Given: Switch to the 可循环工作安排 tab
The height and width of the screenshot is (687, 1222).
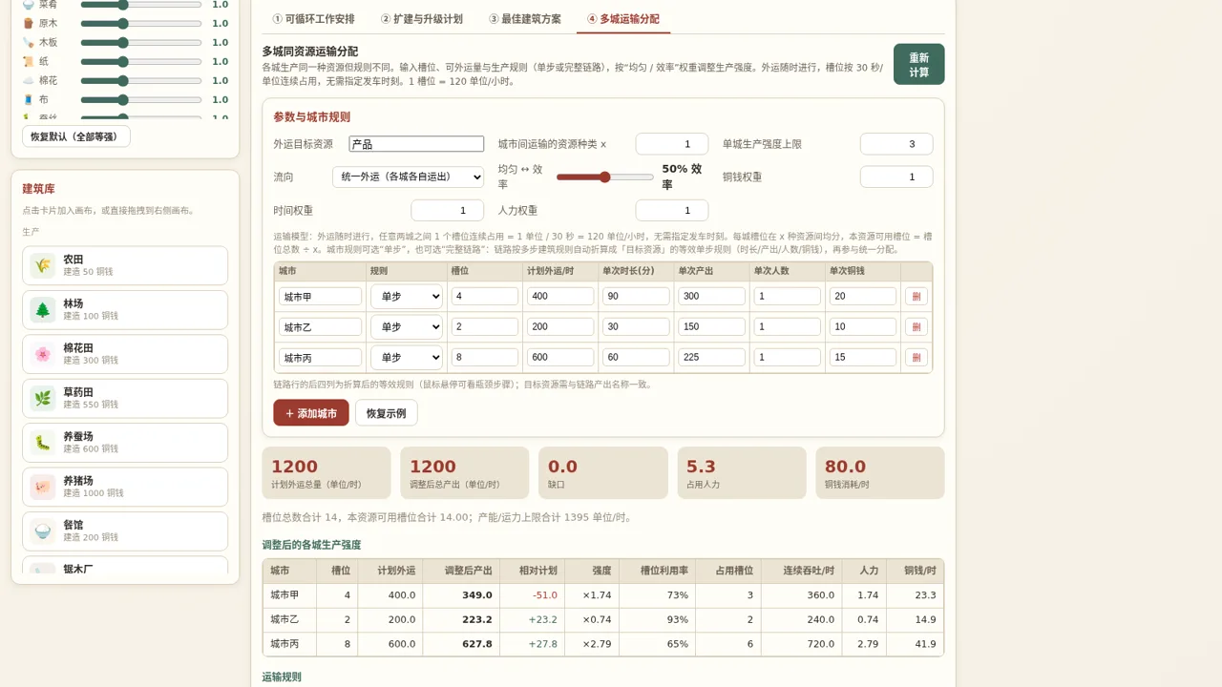Looking at the screenshot, I should click(x=313, y=19).
